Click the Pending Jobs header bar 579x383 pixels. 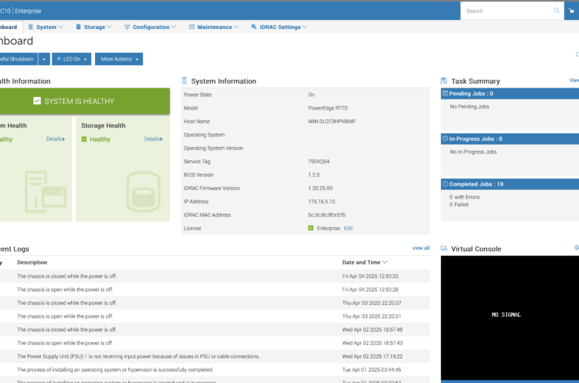click(x=510, y=94)
